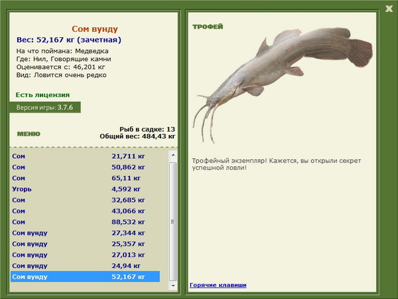Click the scroll up arrow of fish list
Screen dimensions: 398x299
173,155
